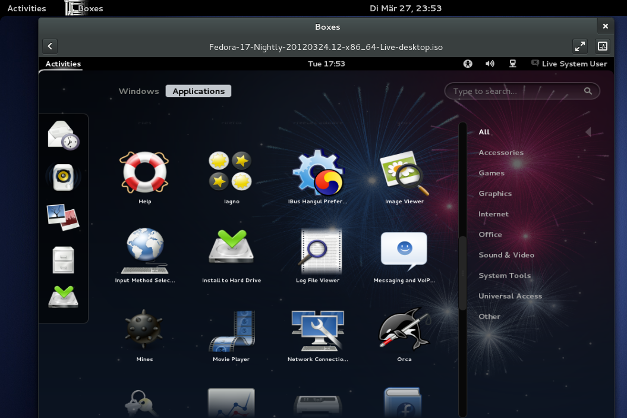The width and height of the screenshot is (627, 418).
Task: Click guest clock Tue 17:53
Action: 326,64
